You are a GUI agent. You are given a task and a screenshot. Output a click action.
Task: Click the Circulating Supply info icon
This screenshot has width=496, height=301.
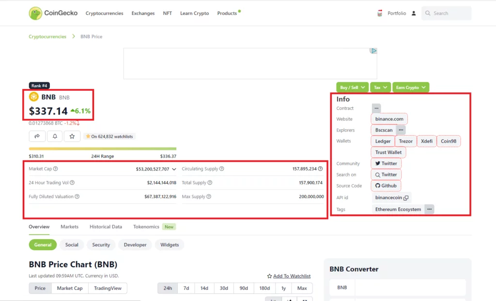click(221, 169)
